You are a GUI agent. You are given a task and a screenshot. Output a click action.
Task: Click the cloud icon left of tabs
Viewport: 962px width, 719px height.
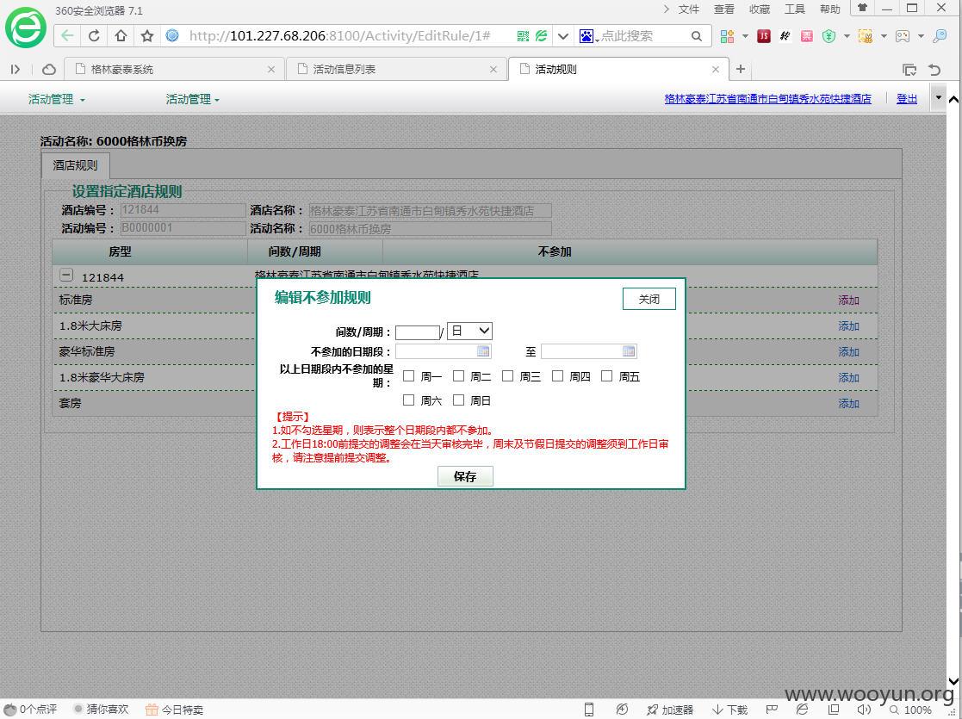pyautogui.click(x=48, y=70)
